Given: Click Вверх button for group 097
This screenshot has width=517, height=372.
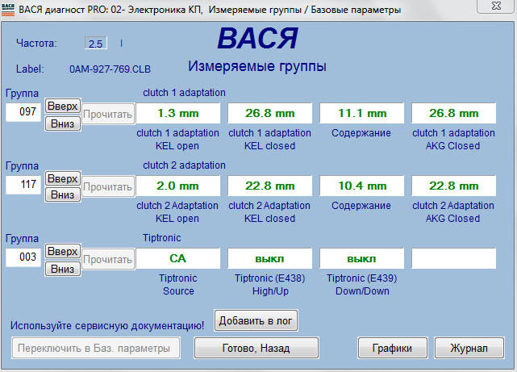Looking at the screenshot, I should pyautogui.click(x=63, y=107).
